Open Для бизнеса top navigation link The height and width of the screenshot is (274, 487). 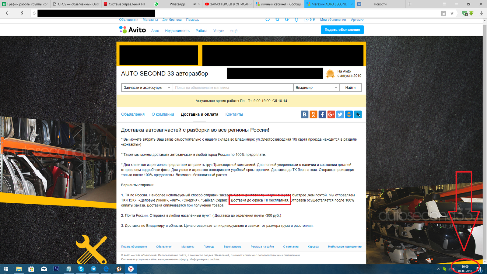coord(172,20)
